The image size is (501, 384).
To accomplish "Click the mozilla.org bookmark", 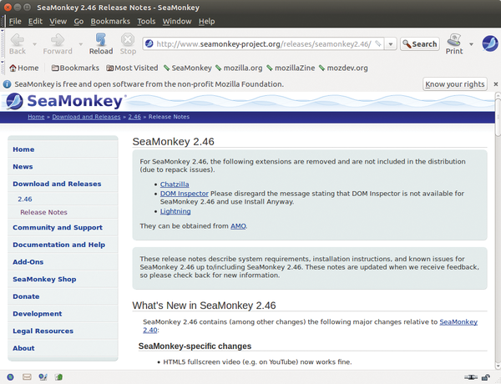I will pyautogui.click(x=239, y=68).
